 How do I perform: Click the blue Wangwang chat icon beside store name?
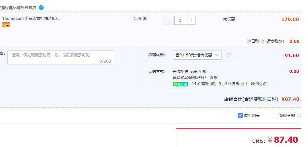(41, 7)
